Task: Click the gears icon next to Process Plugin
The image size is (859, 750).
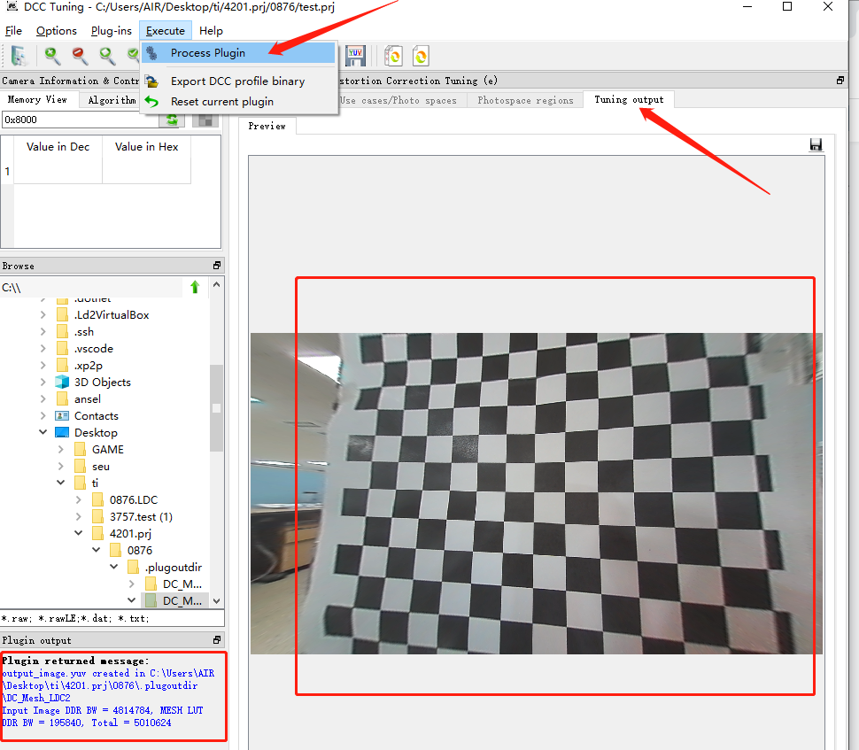Action: 151,53
